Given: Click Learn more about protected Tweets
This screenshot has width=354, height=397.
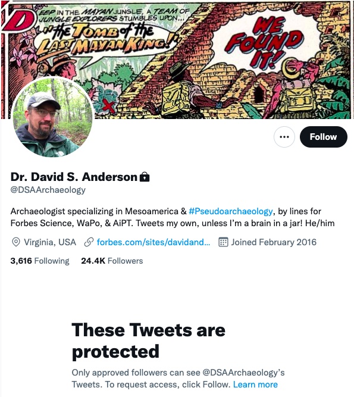Looking at the screenshot, I should click(x=255, y=385).
